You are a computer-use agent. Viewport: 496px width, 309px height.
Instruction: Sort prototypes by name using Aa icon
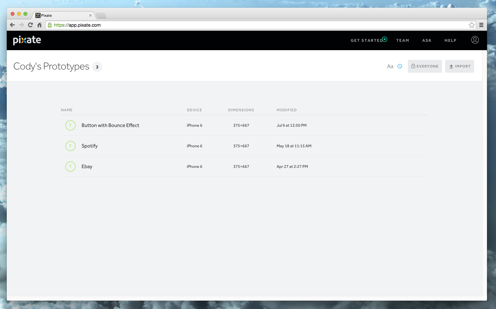pyautogui.click(x=390, y=66)
